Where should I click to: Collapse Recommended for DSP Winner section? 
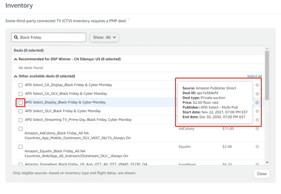pos(16,59)
